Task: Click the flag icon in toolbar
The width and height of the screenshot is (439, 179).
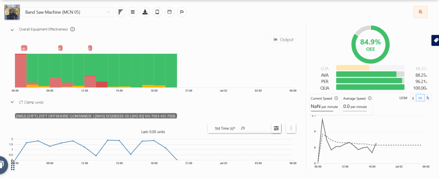Action: [x=182, y=12]
